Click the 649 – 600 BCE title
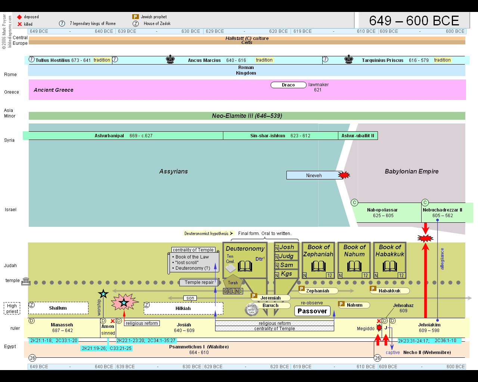Viewport: 478px width, 382px height. point(414,21)
